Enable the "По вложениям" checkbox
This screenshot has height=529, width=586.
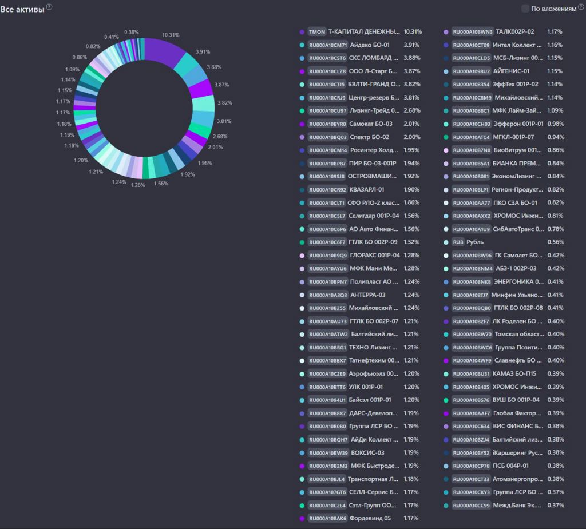coord(525,9)
